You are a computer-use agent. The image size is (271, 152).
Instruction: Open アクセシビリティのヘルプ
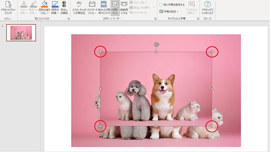click(x=207, y=8)
